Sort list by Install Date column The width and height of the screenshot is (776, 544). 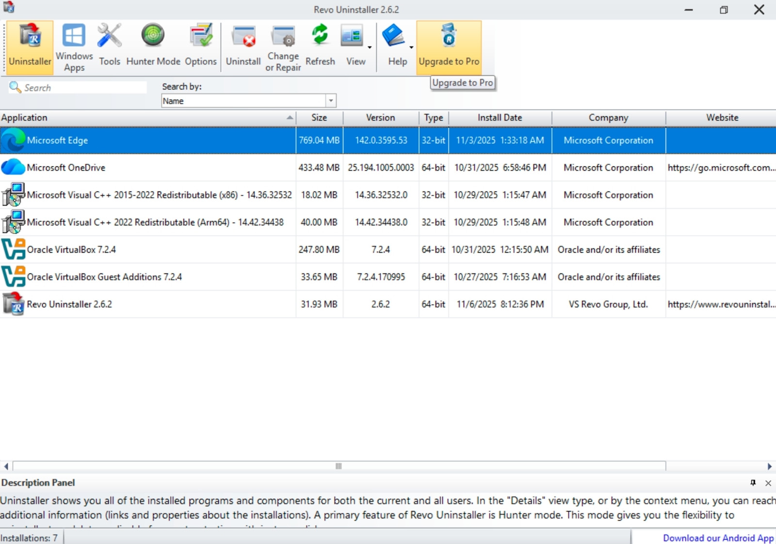pos(500,118)
